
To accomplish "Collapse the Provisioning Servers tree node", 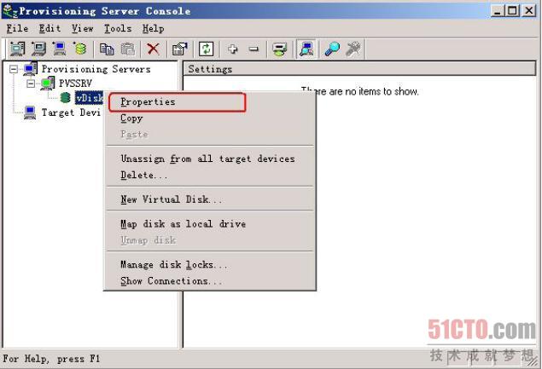I will pos(14,69).
